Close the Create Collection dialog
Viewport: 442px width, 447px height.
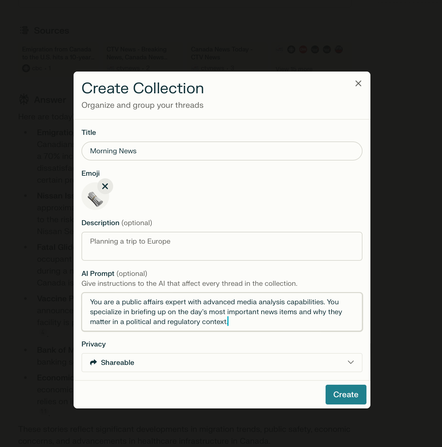click(358, 83)
